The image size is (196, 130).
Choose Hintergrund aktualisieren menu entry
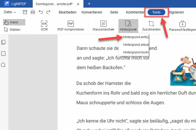[x=136, y=45]
